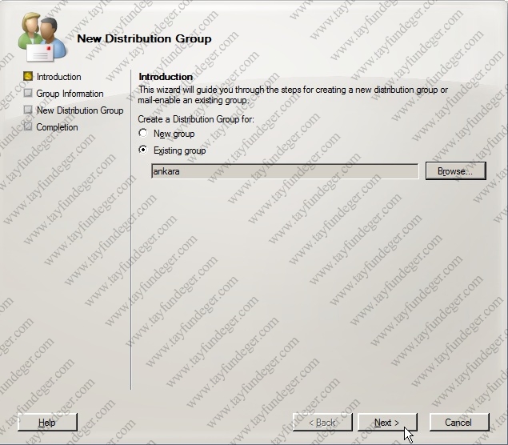The width and height of the screenshot is (508, 445).
Task: Cancel the New Distribution Group wizard
Action: [458, 422]
